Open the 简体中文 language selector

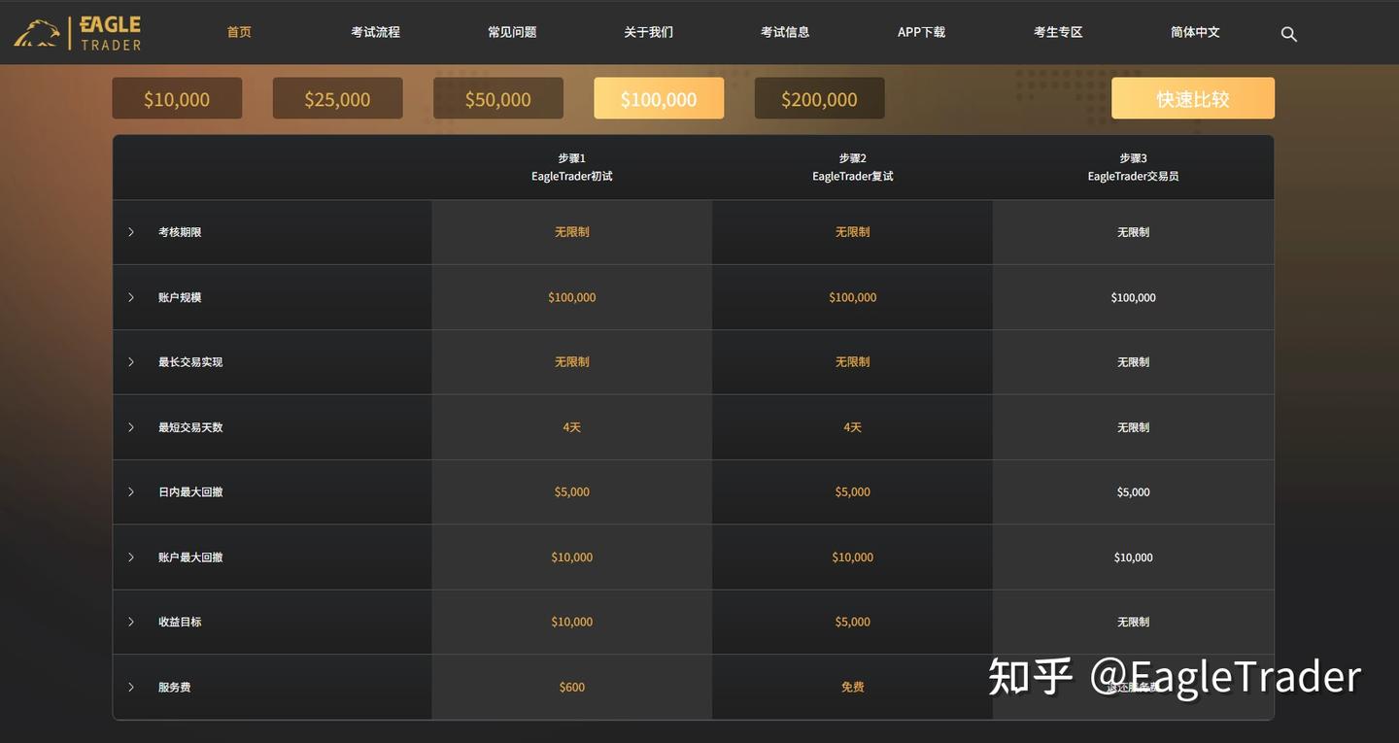click(x=1195, y=32)
